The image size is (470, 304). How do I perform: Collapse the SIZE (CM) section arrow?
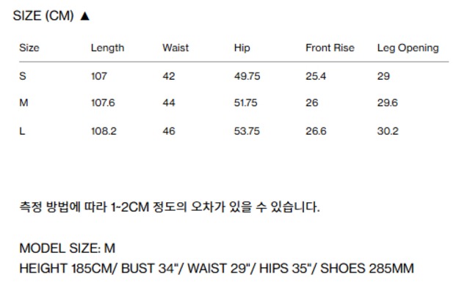click(84, 16)
